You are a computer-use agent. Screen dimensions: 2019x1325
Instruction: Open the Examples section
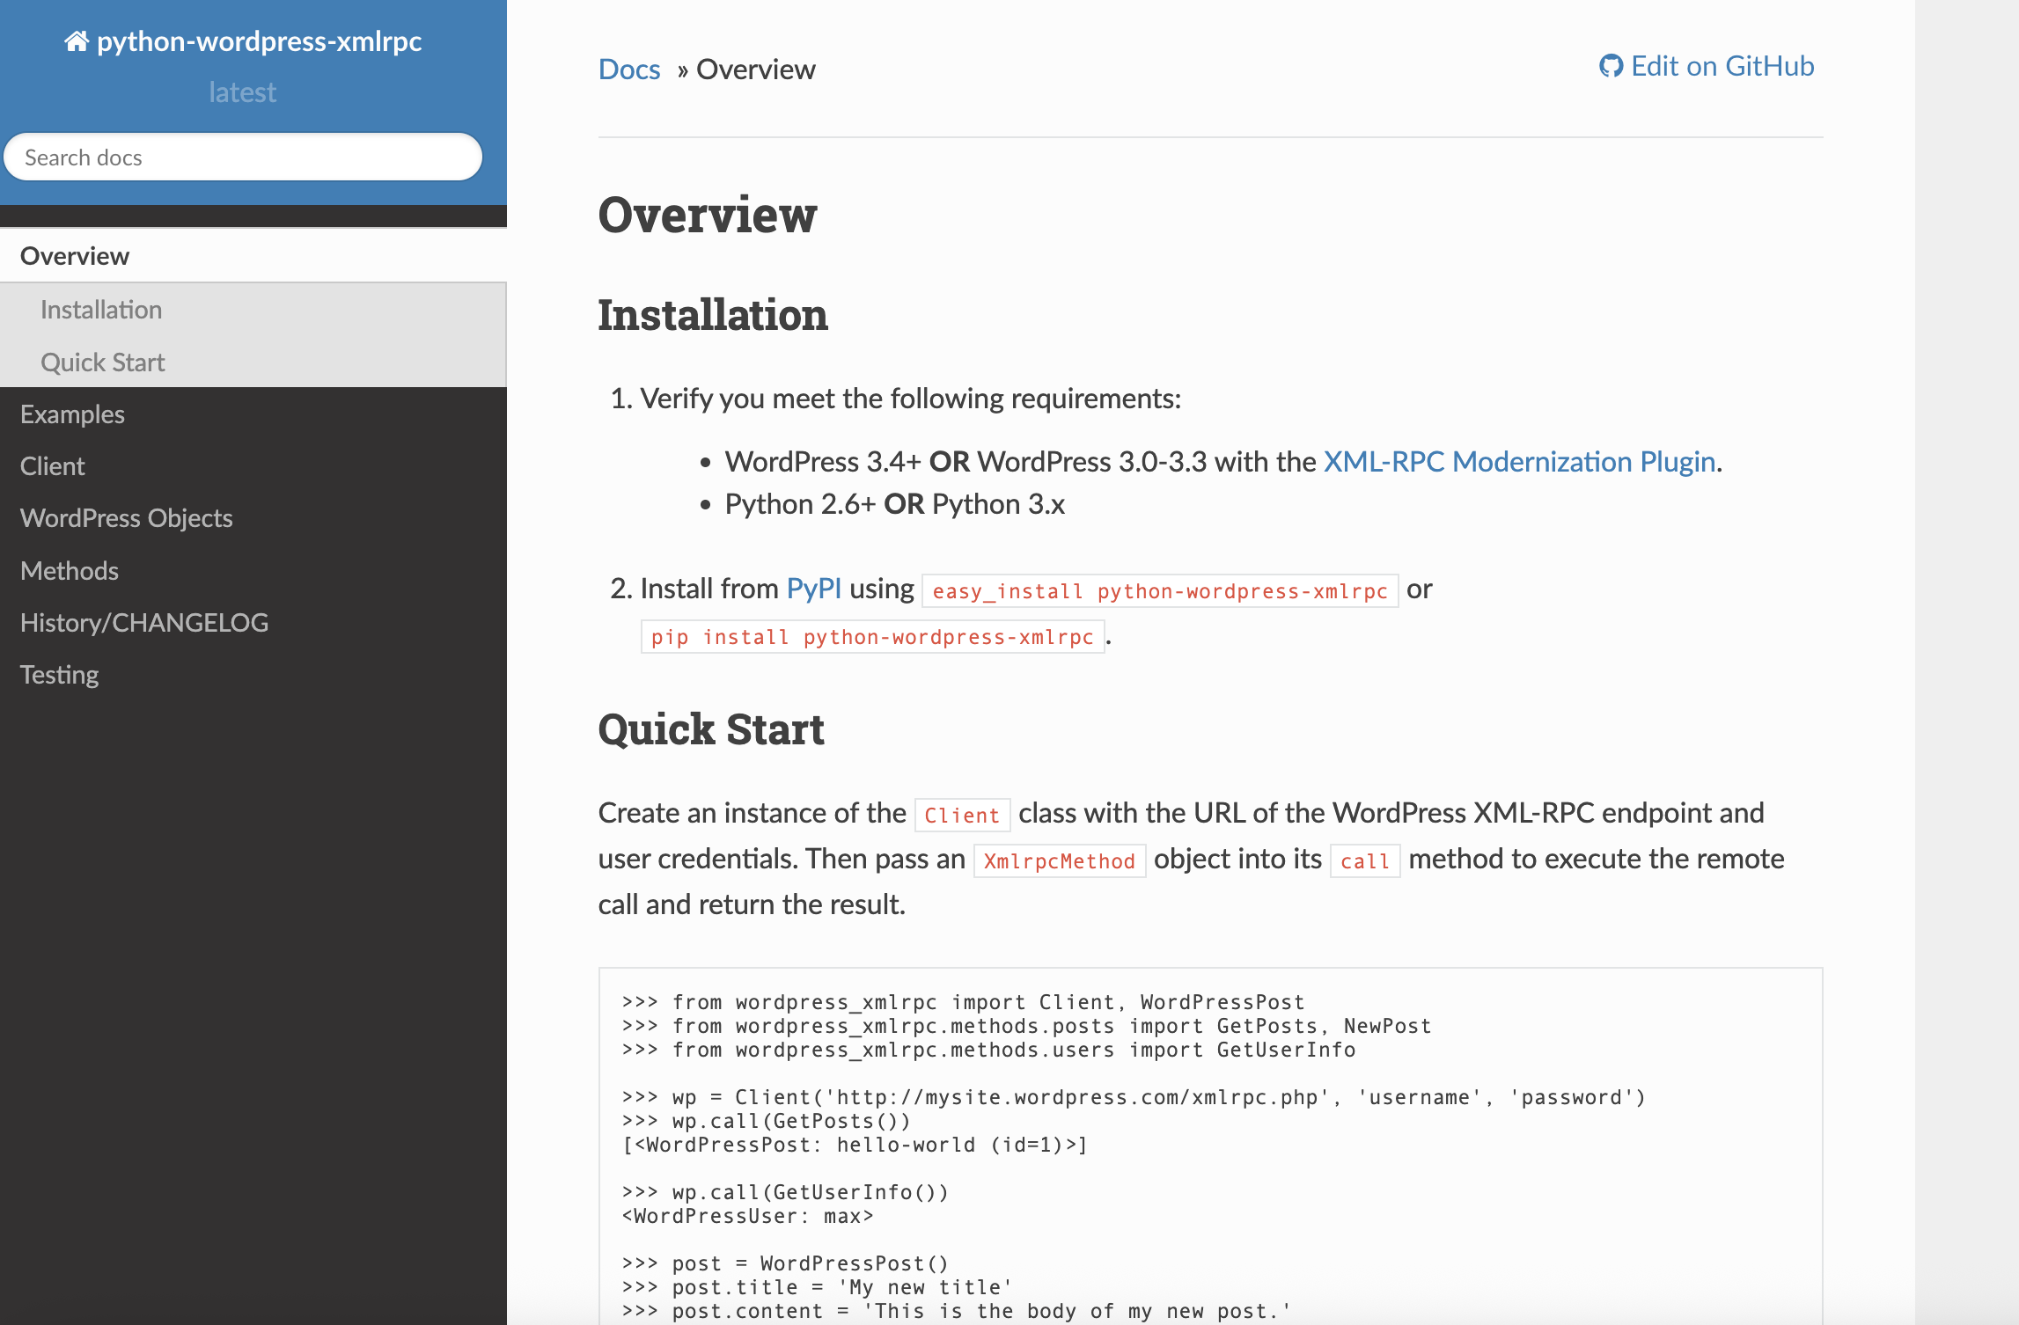coord(253,414)
